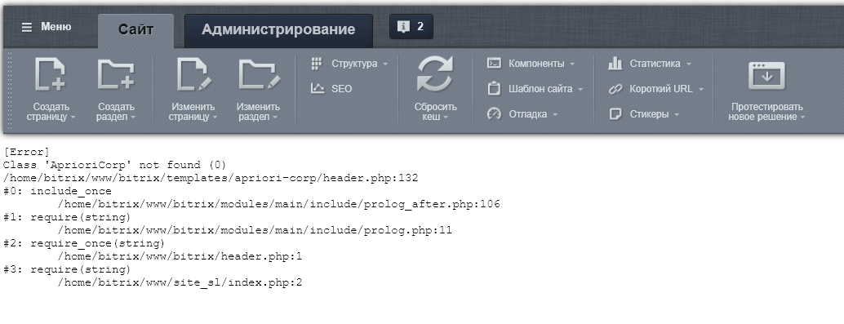
Task: Click the Структура grid icon
Action: (x=317, y=64)
